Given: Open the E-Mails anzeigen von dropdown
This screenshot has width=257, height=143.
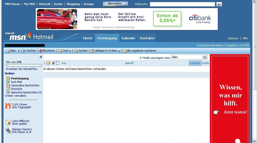Looking at the screenshot, I should point(189,57).
